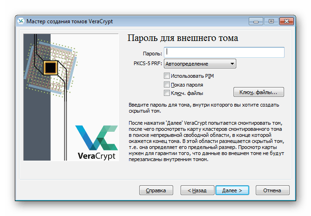This screenshot has width=311, height=216.
Task: Click the Справка help button
Action: 156,190
